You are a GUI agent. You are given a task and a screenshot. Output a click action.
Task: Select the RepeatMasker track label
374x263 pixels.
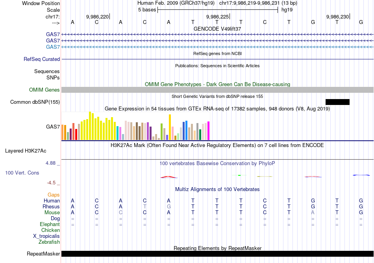coord(43,254)
